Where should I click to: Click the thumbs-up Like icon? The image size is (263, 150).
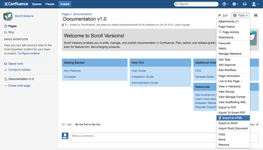point(64,124)
